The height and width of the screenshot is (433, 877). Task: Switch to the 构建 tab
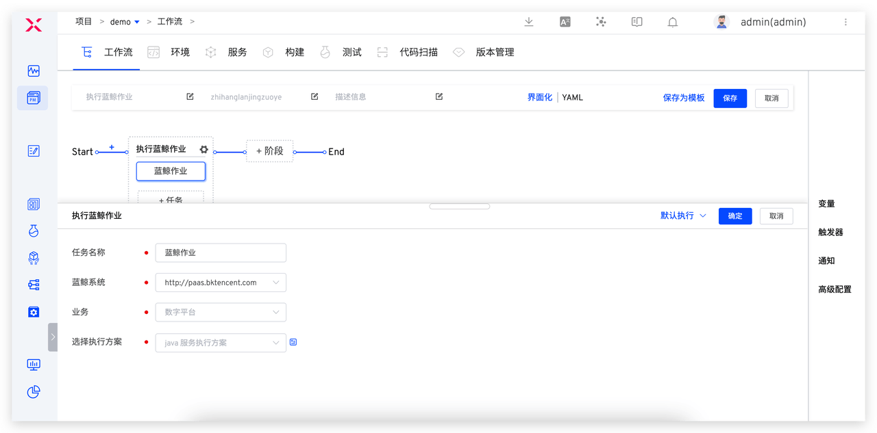click(283, 52)
